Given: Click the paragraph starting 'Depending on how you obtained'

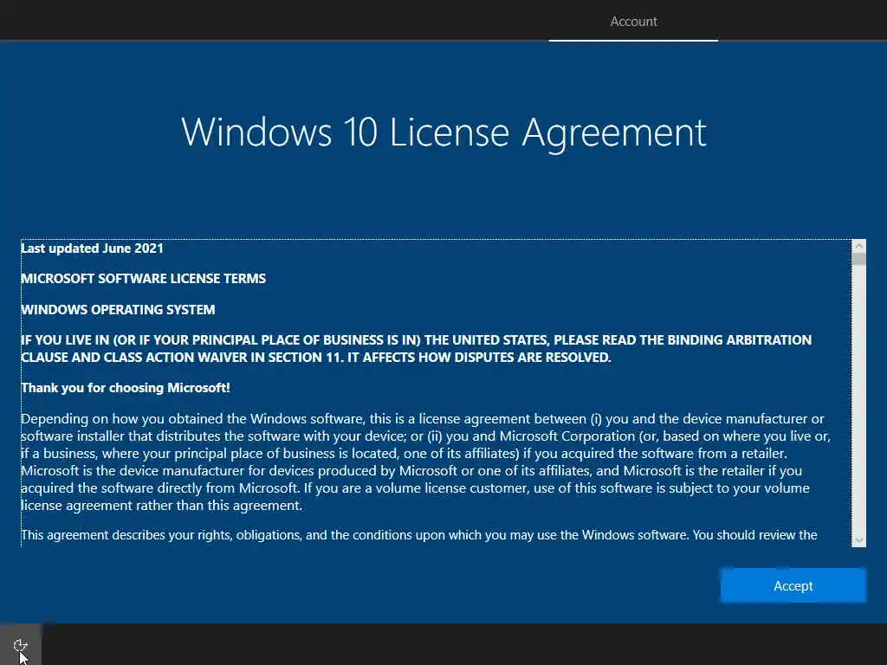Looking at the screenshot, I should [426, 462].
